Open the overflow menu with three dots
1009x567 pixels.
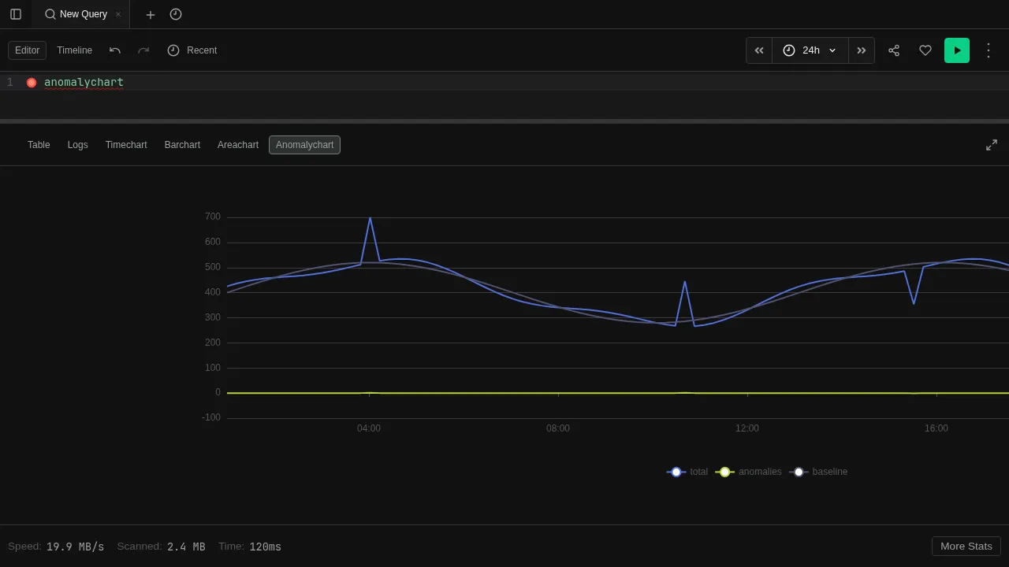[989, 50]
